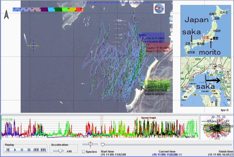This screenshot has height=157, width=234.
Task: Click the black boat marker near the beach
Action: tap(142, 88)
